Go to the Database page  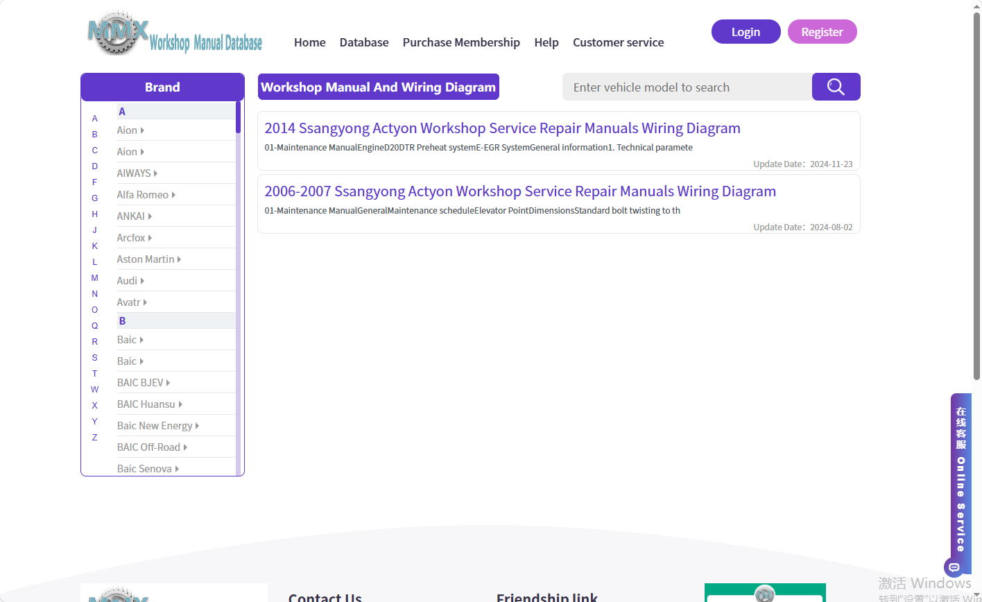coord(364,42)
